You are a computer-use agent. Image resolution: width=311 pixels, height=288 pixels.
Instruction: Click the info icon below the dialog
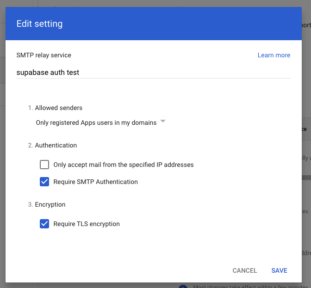point(183,286)
